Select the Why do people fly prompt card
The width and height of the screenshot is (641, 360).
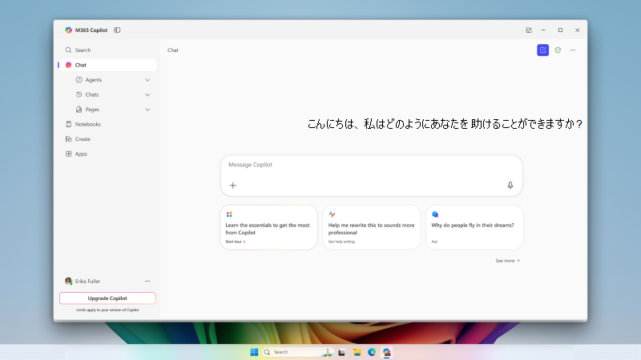(x=474, y=227)
